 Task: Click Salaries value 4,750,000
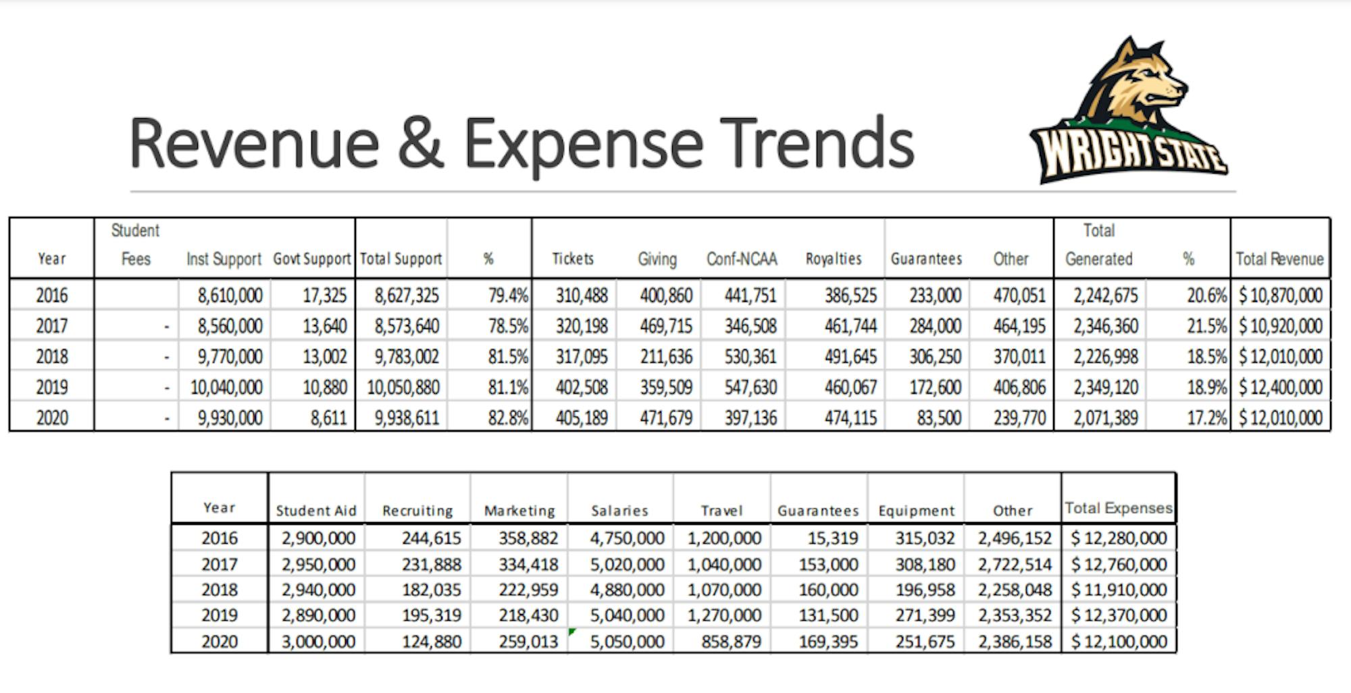coord(628,538)
